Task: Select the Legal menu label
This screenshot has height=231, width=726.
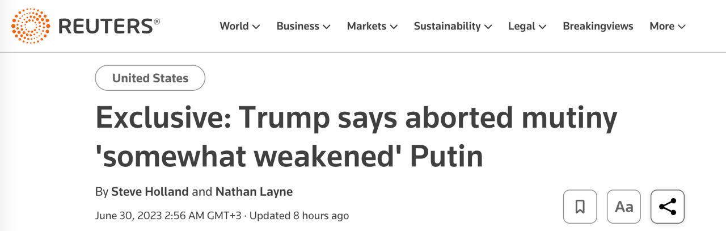Action: (x=522, y=26)
